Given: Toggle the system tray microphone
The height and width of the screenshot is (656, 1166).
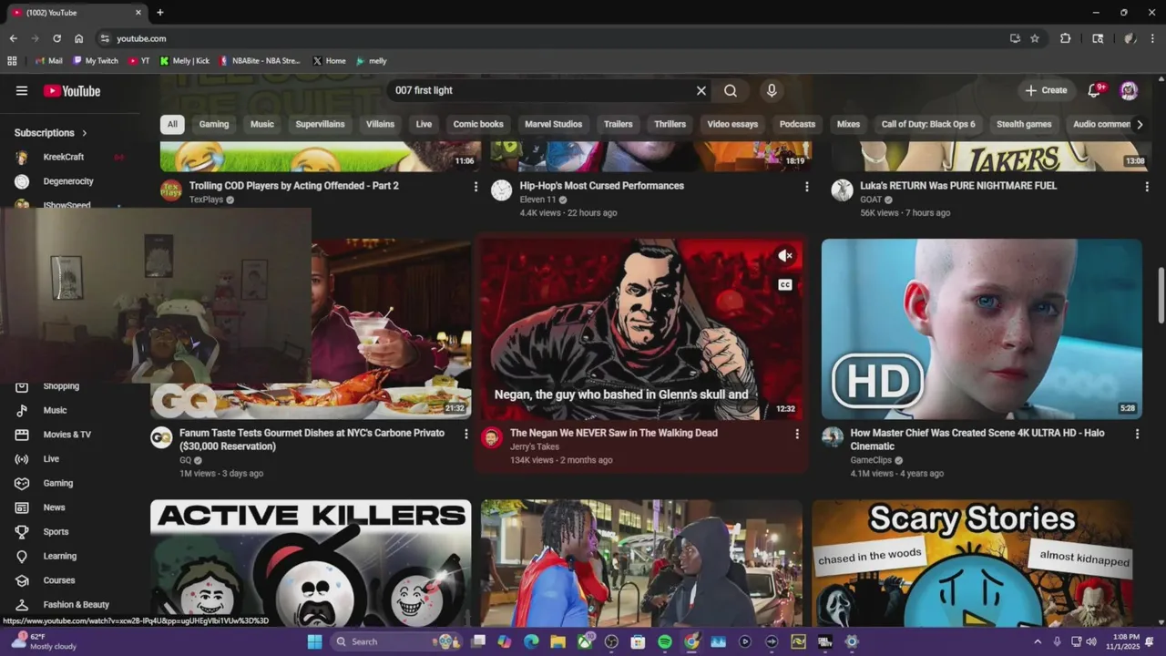Looking at the screenshot, I should (x=1057, y=641).
